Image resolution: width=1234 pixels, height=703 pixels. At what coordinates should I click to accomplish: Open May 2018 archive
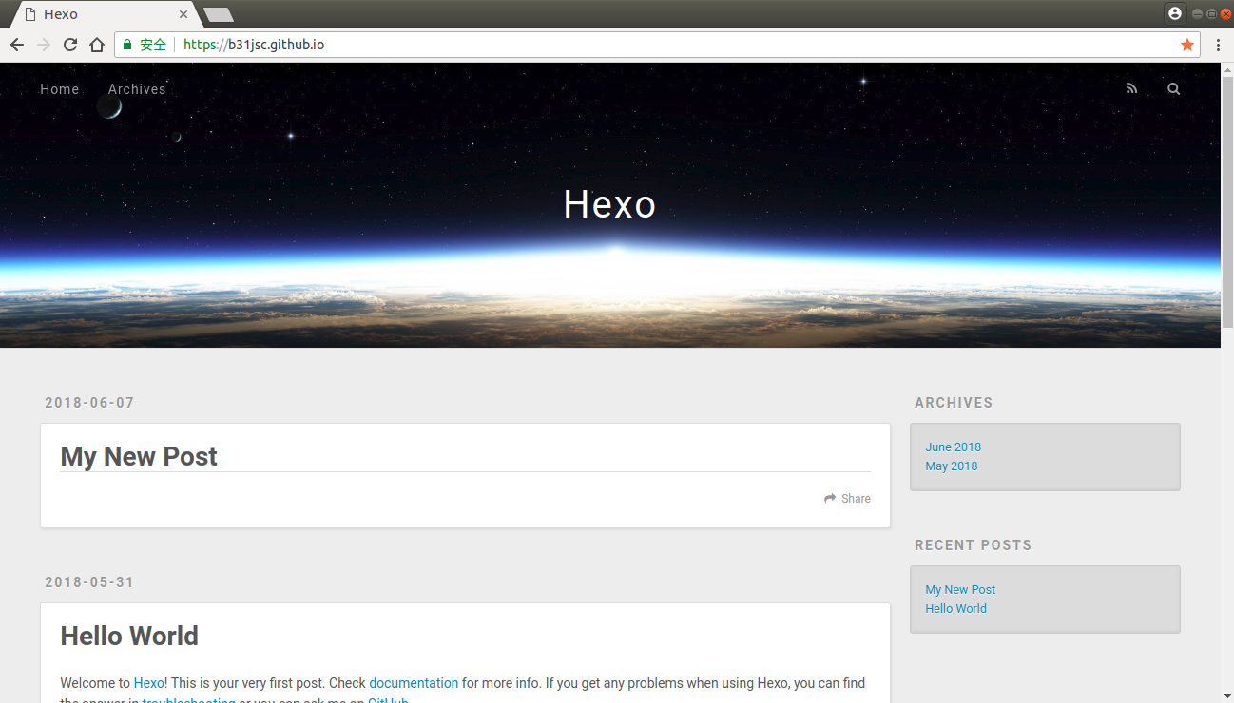(x=952, y=466)
